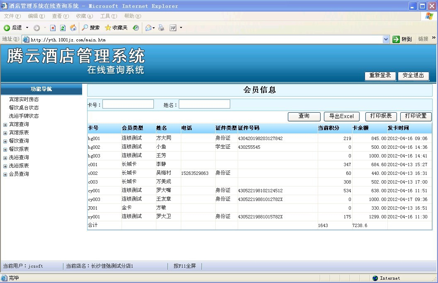438x283 pixels.
Task: Open the 帮助(H) menu
Action: pos(133,16)
